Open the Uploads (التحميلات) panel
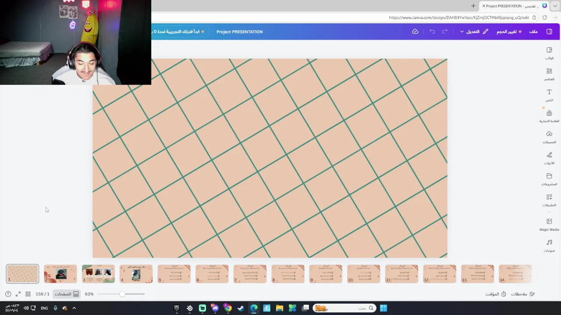Viewport: 561px width, 315px height. [549, 137]
